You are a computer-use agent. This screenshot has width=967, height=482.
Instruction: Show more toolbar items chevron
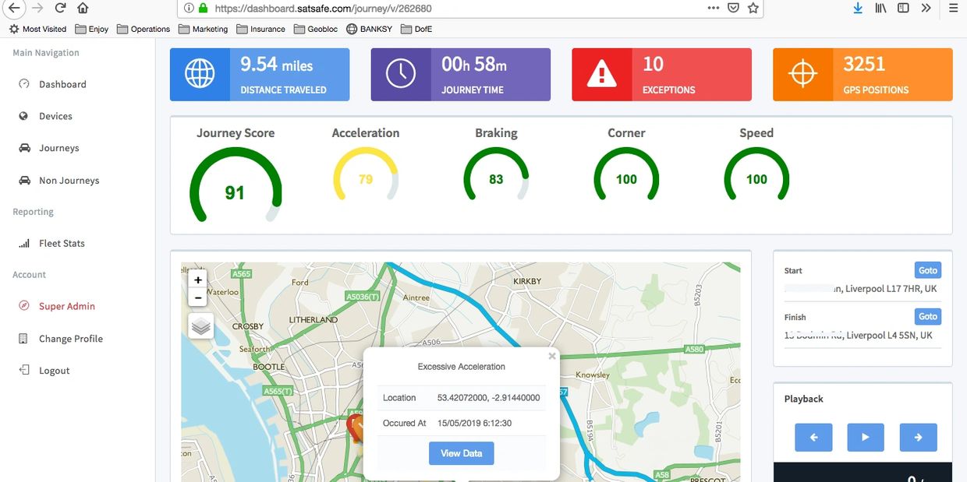tap(926, 9)
